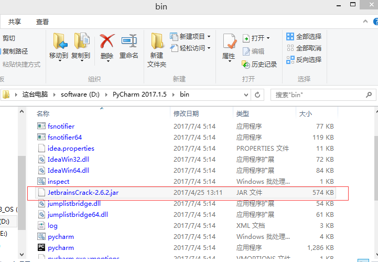378x262 pixels.
Task: Click Invert selection (反向选择)
Action: pos(304,59)
